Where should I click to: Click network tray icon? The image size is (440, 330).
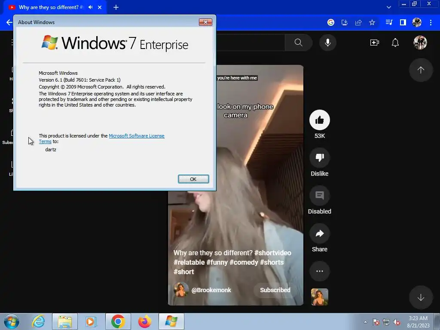[x=386, y=322]
